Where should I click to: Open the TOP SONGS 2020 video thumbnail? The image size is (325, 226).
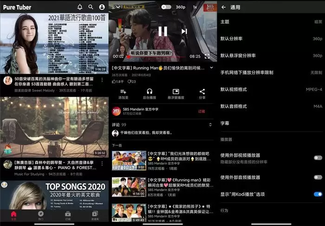pyautogui.click(x=54, y=195)
